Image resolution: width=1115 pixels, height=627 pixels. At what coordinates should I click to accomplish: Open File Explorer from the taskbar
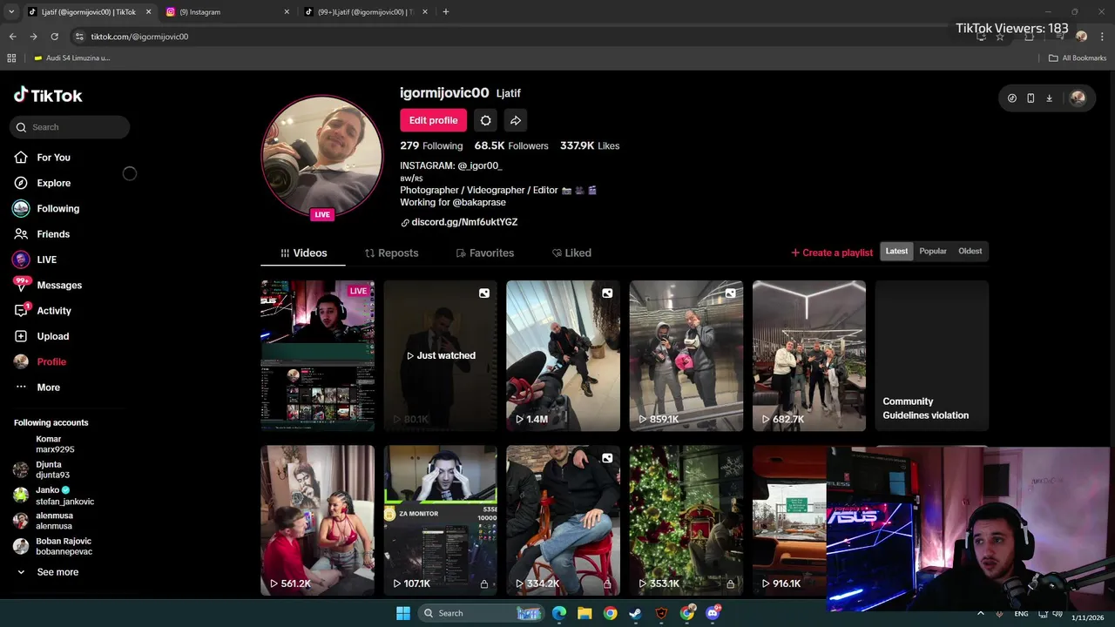click(x=585, y=613)
